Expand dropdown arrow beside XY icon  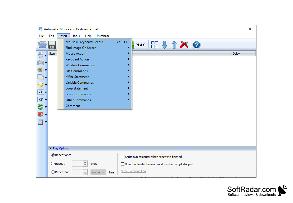[46, 100]
